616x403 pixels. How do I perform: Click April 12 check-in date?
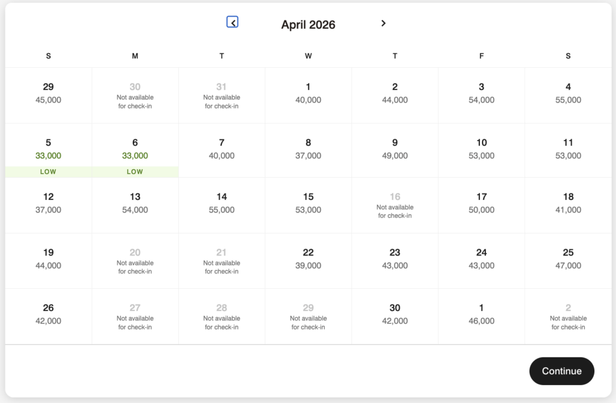coord(48,203)
